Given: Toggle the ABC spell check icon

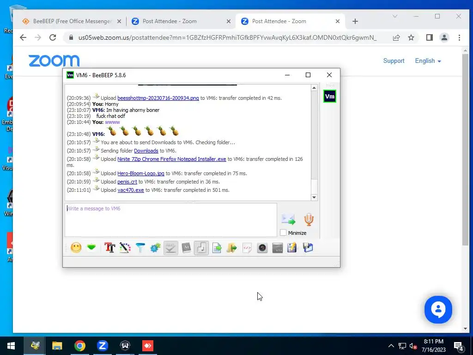Looking at the screenshot, I should [171, 248].
